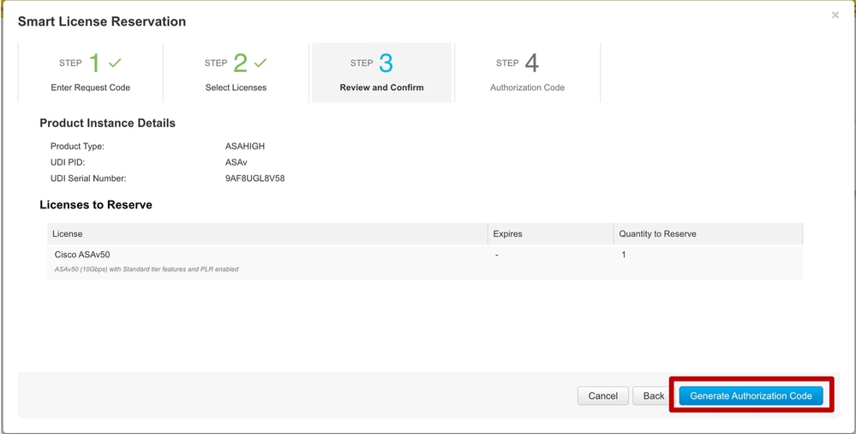Select Step 3 Review and Confirm
This screenshot has width=856, height=434.
pyautogui.click(x=381, y=73)
